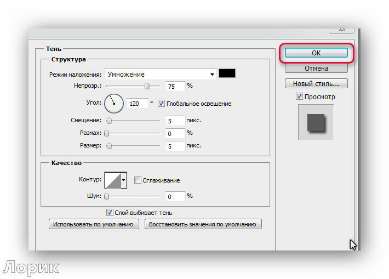Click the Смещение slider handle
The width and height of the screenshot is (389, 279).
(109, 121)
